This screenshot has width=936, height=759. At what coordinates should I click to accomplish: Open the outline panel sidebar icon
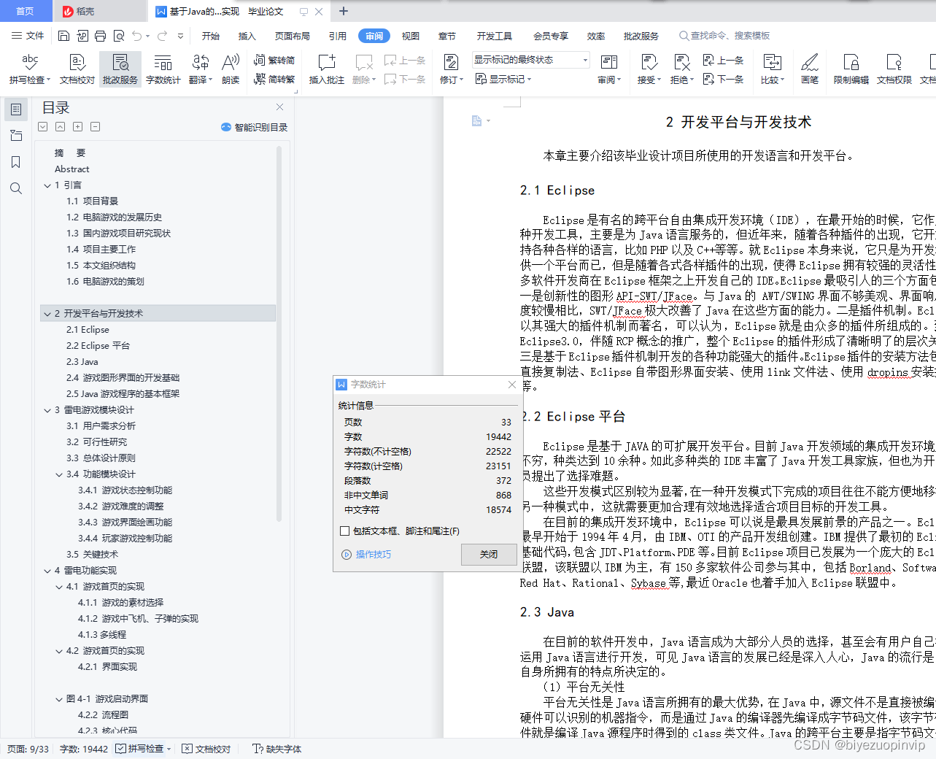click(16, 109)
